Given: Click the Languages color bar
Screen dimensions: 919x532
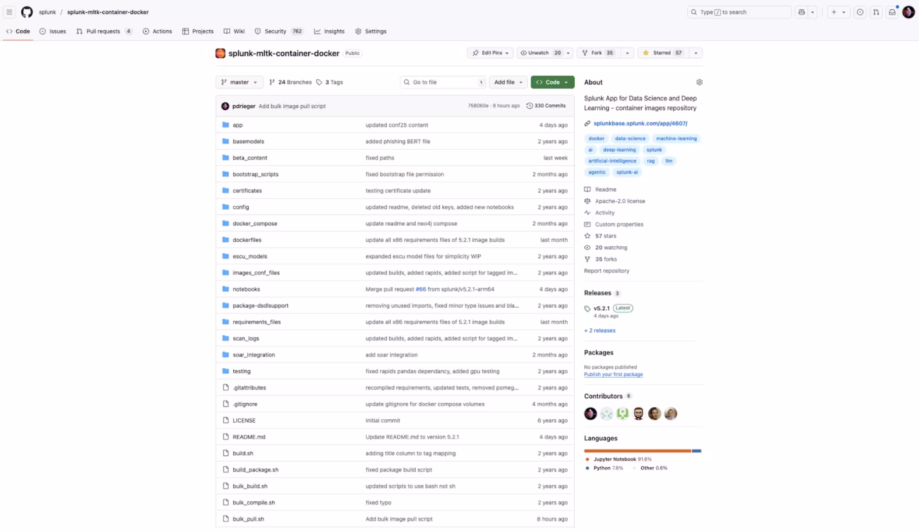Looking at the screenshot, I should 642,450.
